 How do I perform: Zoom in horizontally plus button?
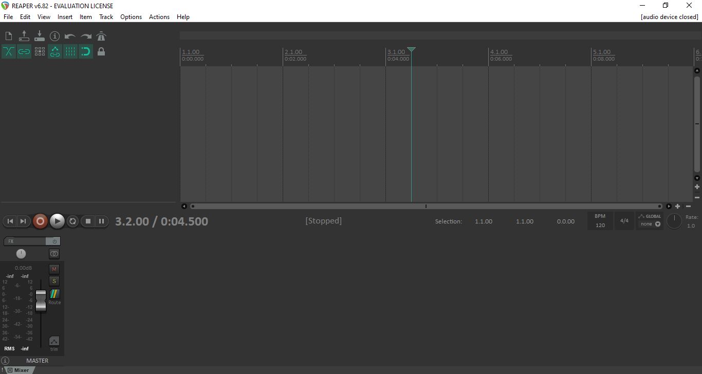pyautogui.click(x=677, y=206)
